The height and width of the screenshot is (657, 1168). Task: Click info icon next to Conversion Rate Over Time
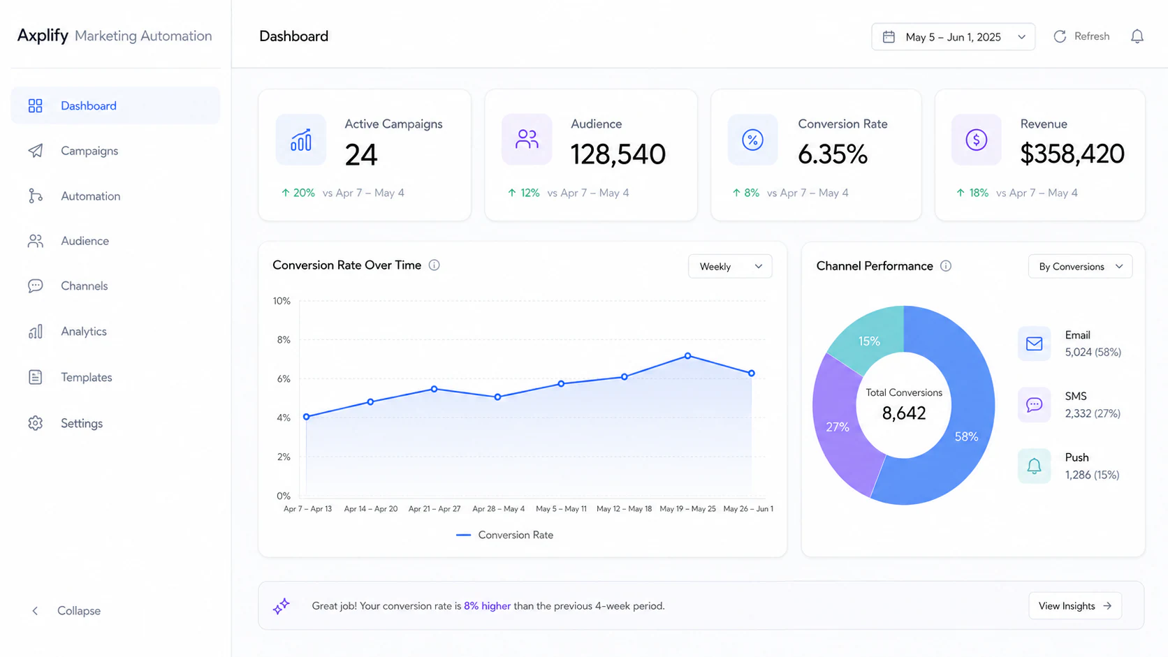click(434, 265)
